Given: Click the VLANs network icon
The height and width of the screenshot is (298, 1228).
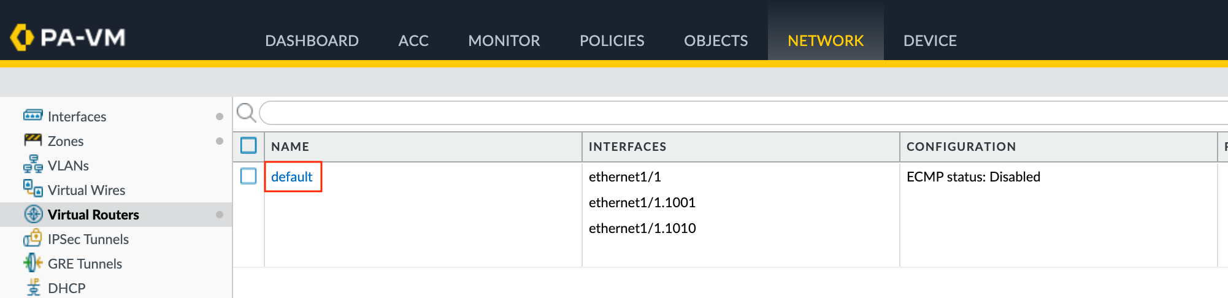Looking at the screenshot, I should pos(33,165).
